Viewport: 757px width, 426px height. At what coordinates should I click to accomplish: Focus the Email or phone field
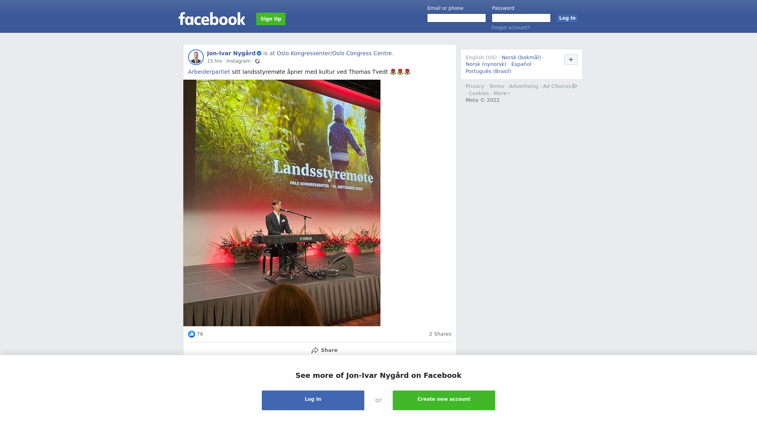[x=457, y=18]
